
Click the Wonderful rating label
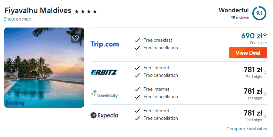[x=234, y=10]
